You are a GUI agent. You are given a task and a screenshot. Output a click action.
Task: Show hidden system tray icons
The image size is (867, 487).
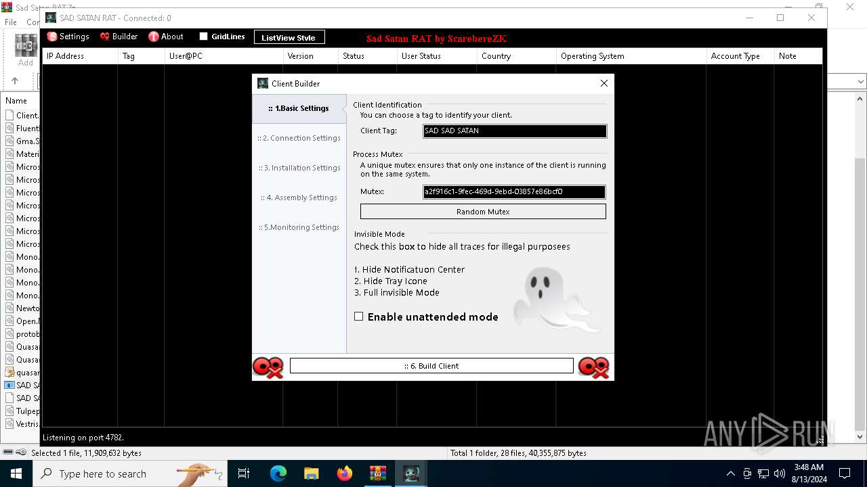[730, 473]
